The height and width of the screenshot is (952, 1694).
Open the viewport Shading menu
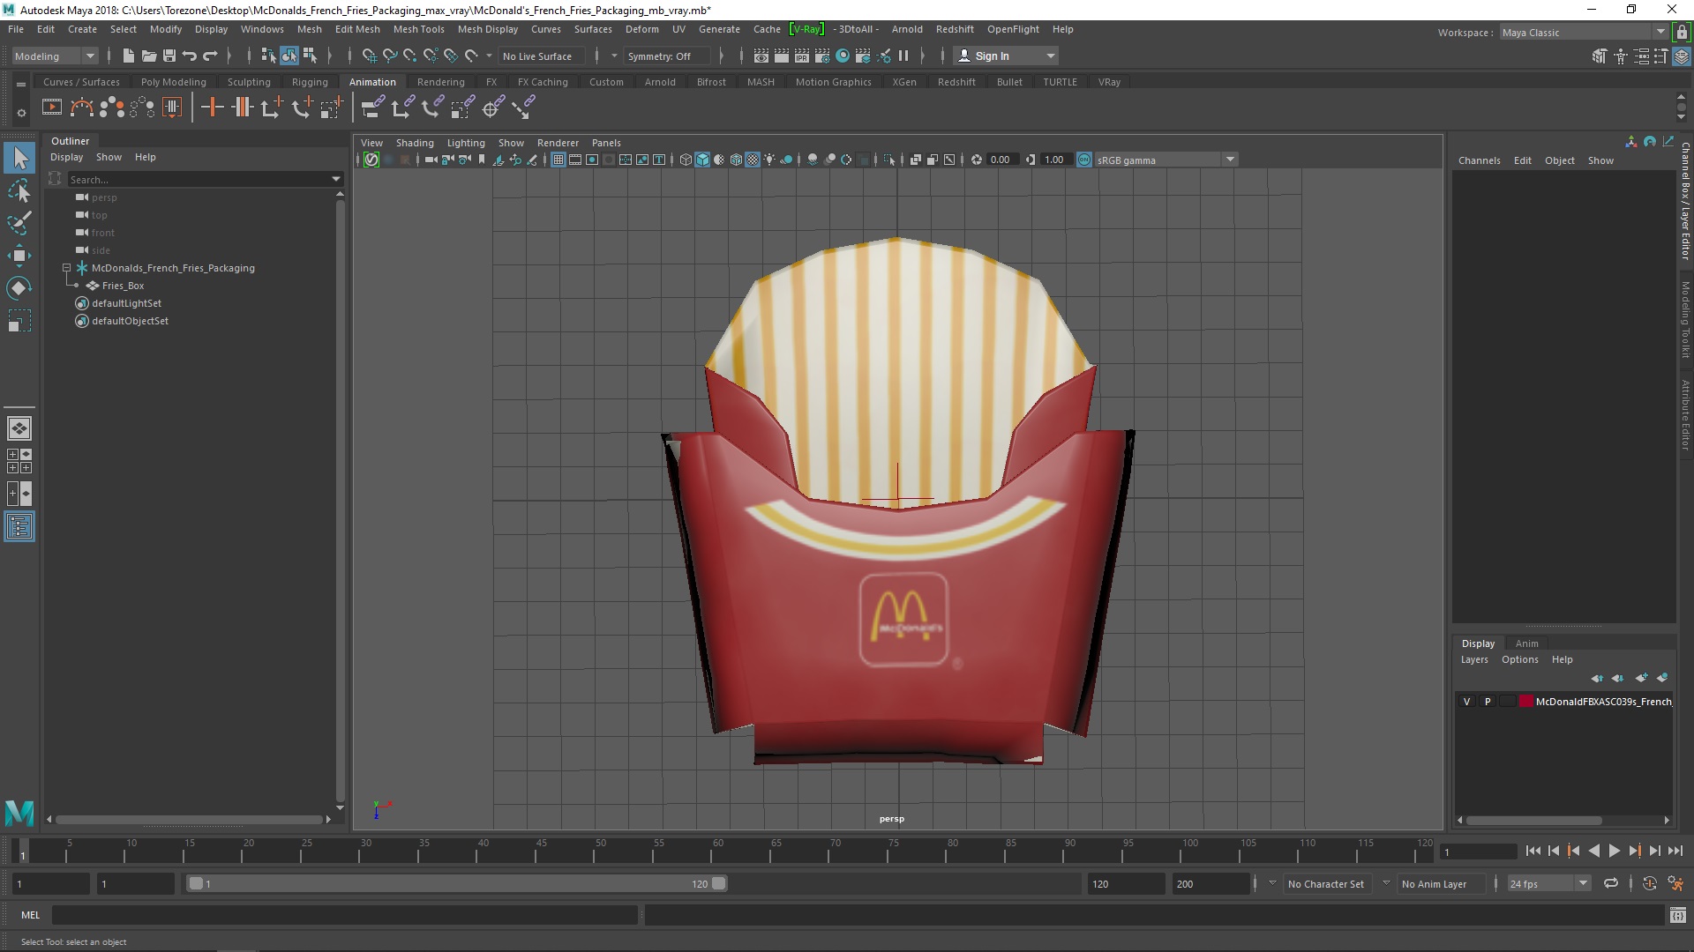pos(415,143)
